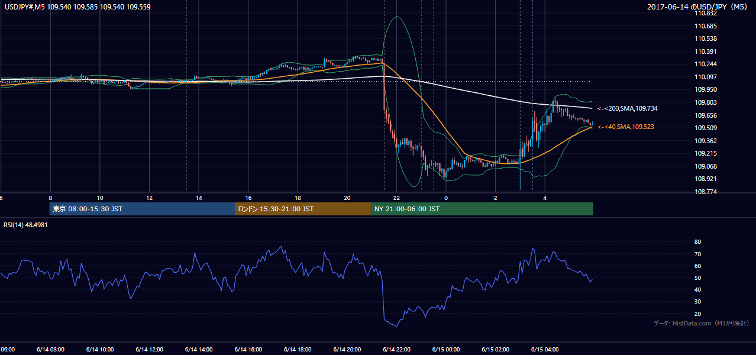
Task: Click the 6/15 02:00 time label
Action: pyautogui.click(x=495, y=349)
